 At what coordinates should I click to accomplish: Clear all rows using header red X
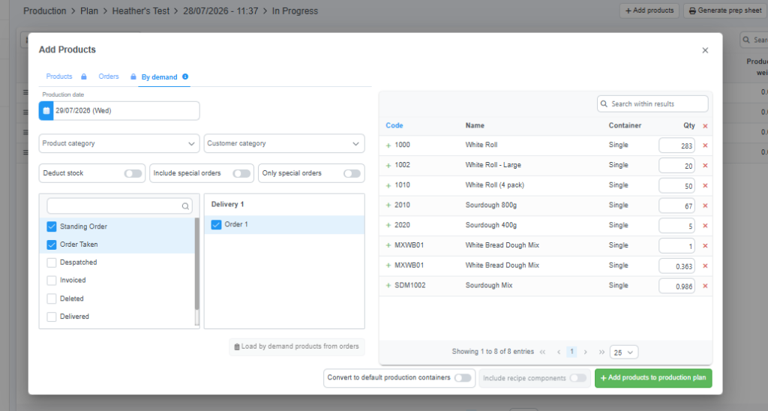[x=705, y=126]
